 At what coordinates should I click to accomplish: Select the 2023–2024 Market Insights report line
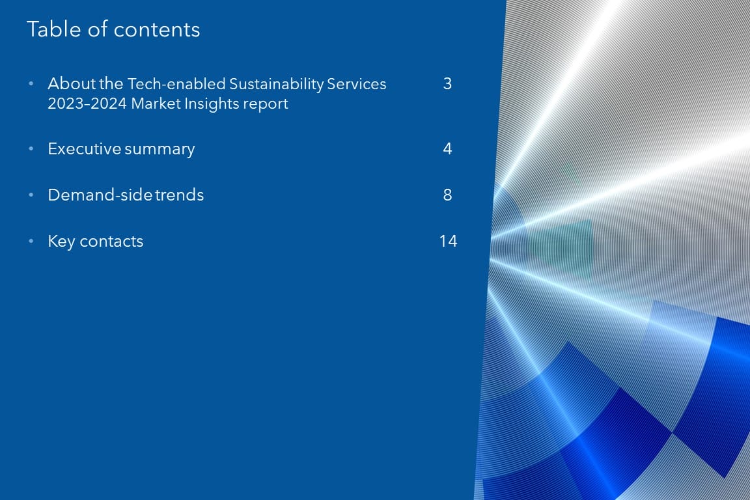[x=167, y=104]
